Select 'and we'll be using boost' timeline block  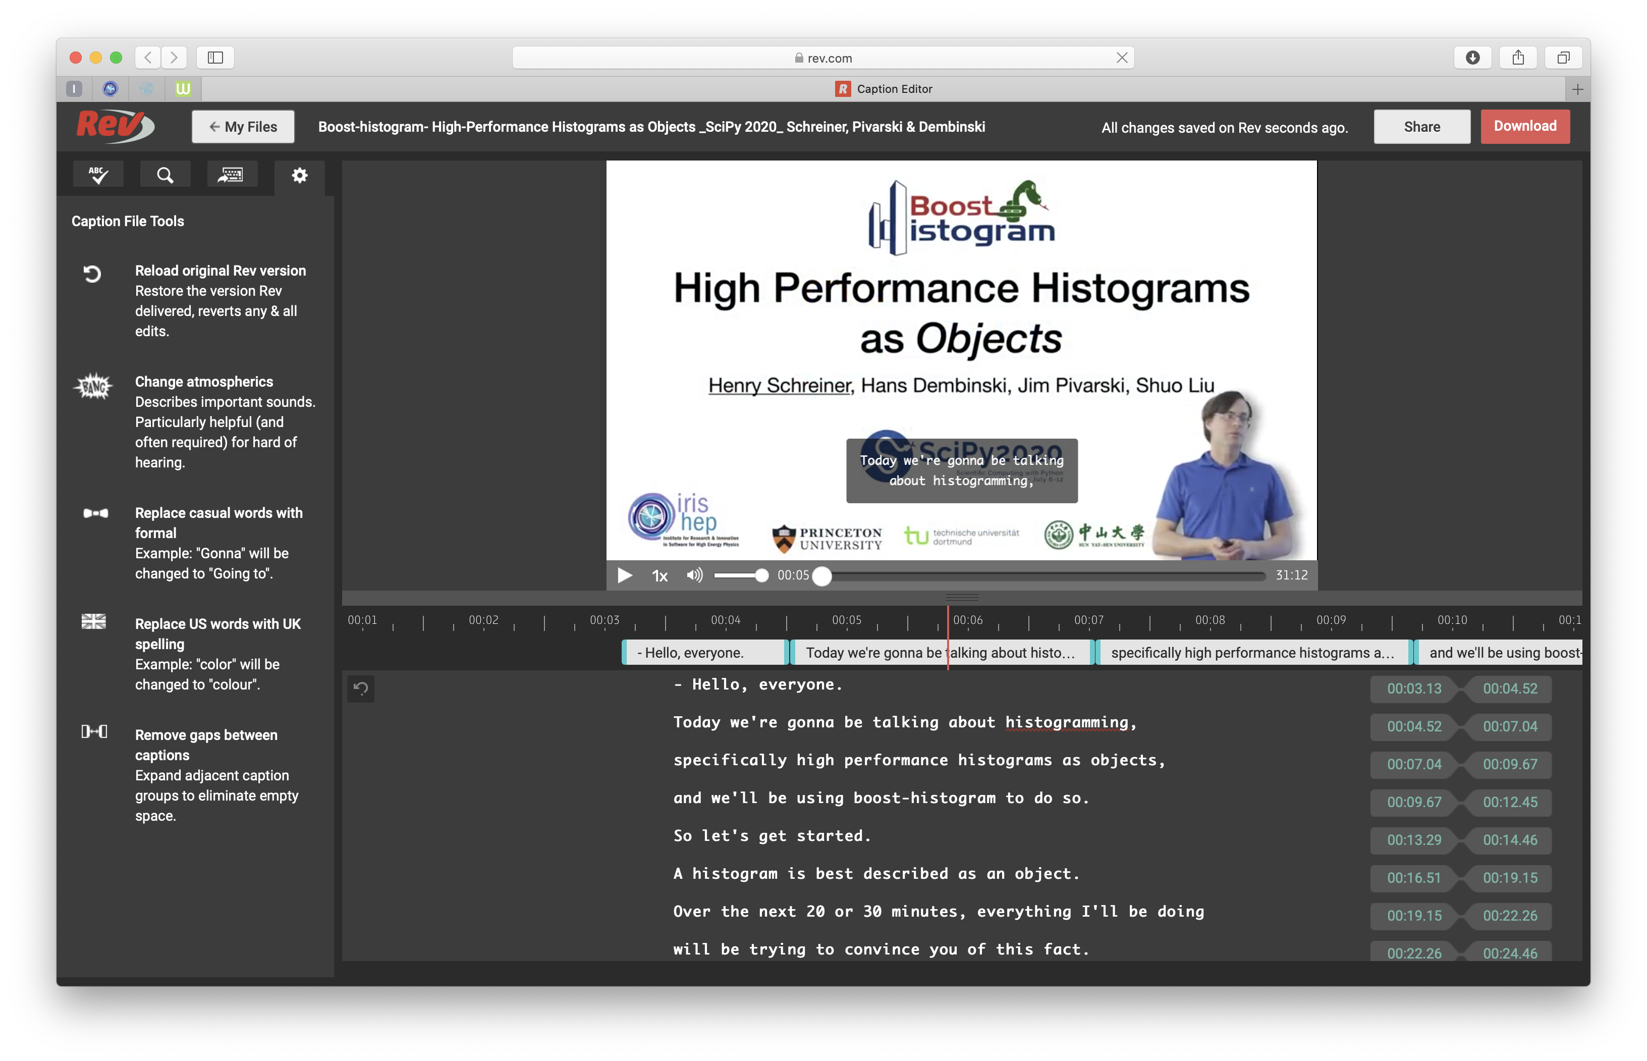click(x=1498, y=653)
